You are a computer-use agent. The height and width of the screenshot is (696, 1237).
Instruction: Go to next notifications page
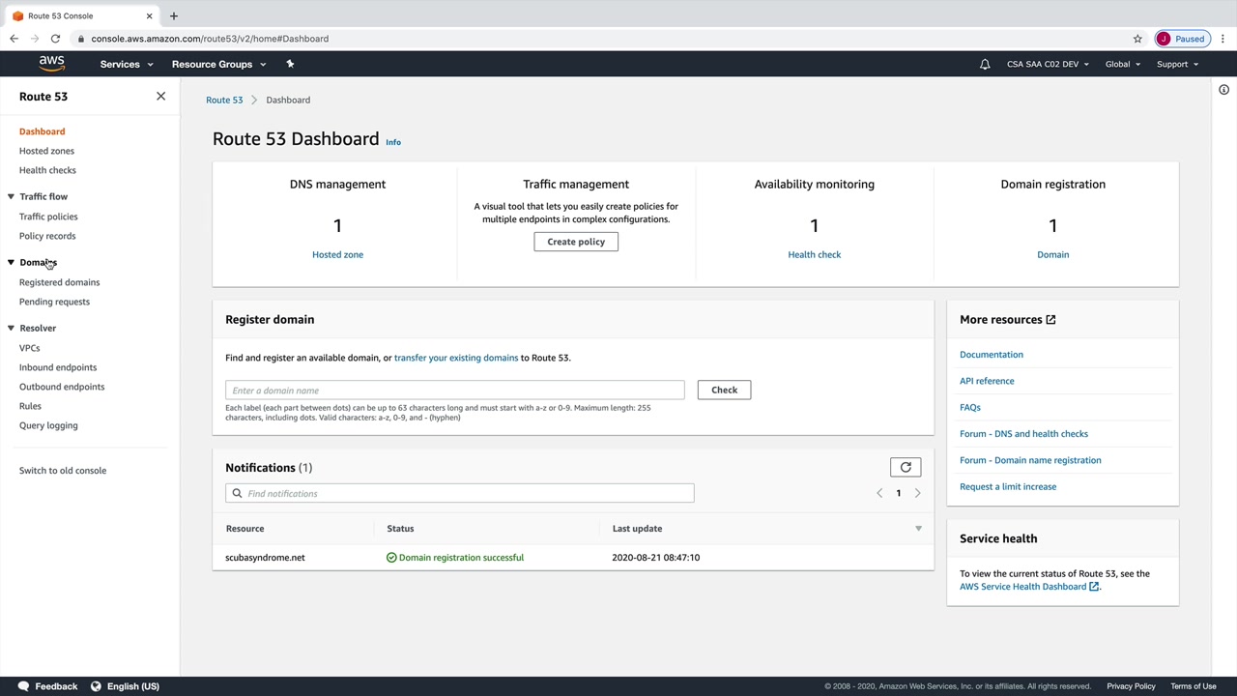coord(917,493)
